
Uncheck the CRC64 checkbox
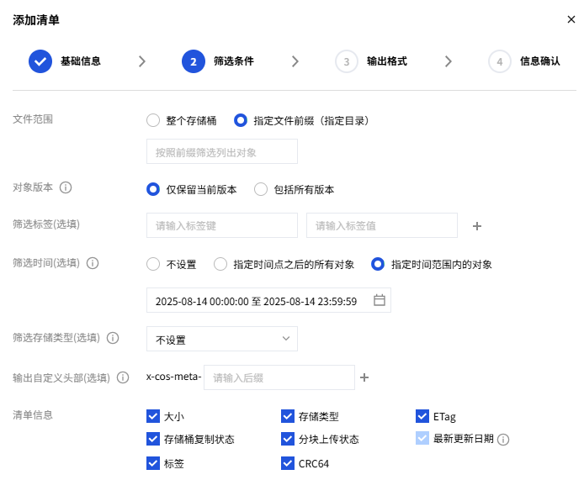coord(288,462)
